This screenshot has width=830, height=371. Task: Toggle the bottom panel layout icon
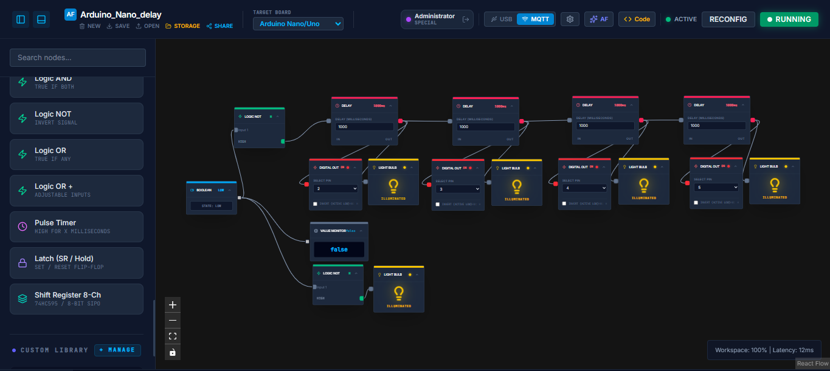point(41,19)
